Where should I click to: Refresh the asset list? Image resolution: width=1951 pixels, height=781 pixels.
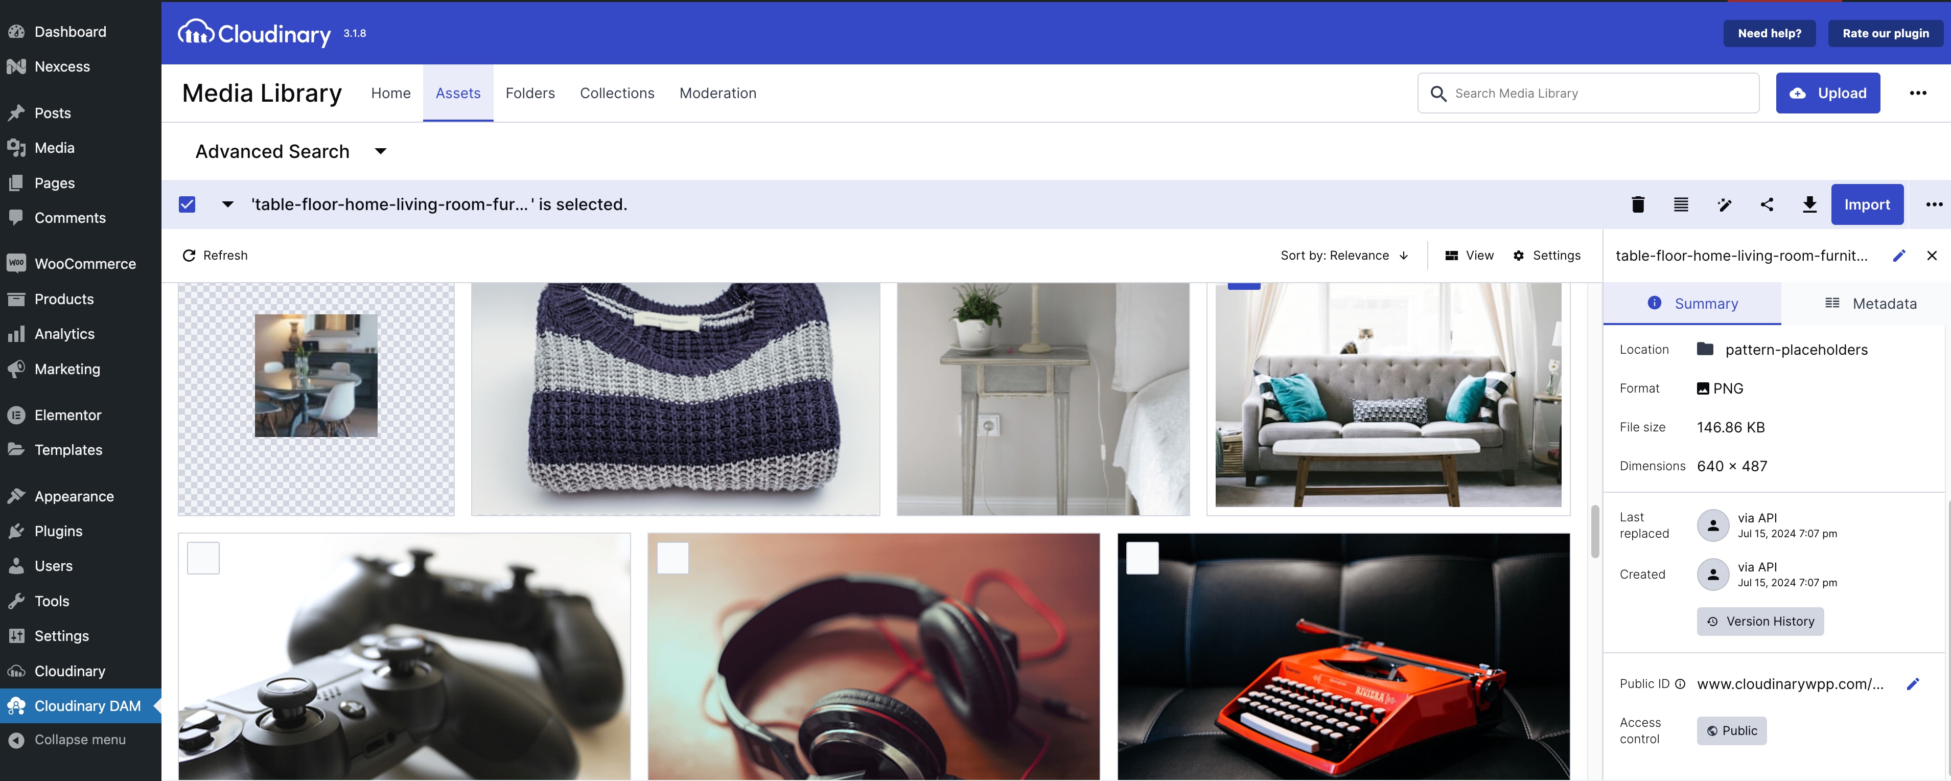pyautogui.click(x=215, y=256)
